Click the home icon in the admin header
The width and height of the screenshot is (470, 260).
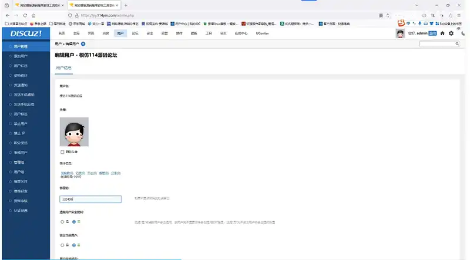[x=442, y=33]
